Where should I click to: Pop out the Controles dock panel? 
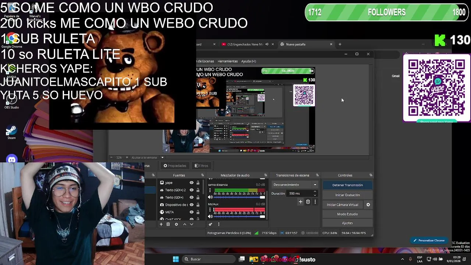coord(371,175)
